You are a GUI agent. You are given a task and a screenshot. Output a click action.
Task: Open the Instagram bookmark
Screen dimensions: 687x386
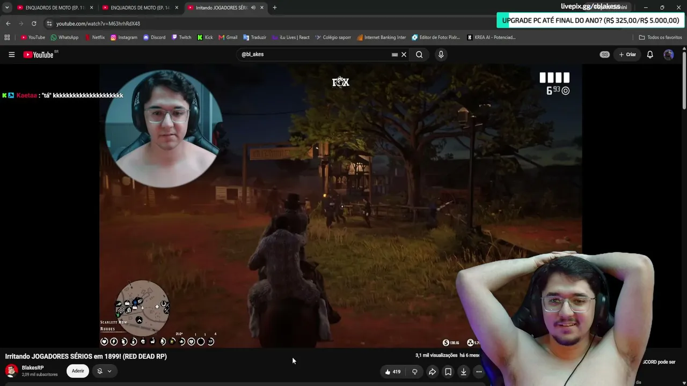pos(124,38)
